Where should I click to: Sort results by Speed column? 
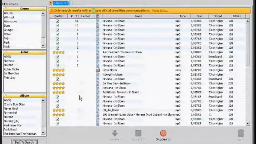coord(218,16)
